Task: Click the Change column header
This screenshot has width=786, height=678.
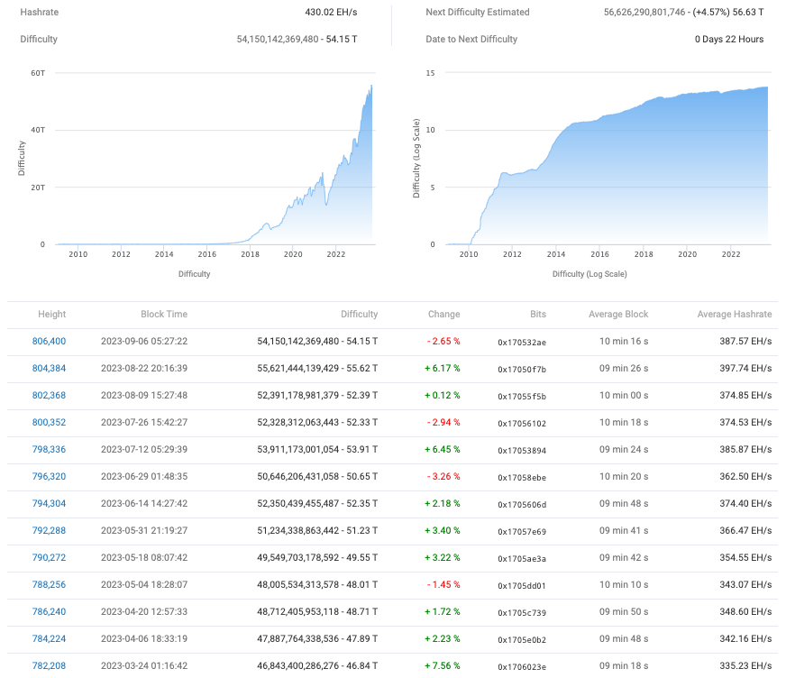Action: (443, 314)
